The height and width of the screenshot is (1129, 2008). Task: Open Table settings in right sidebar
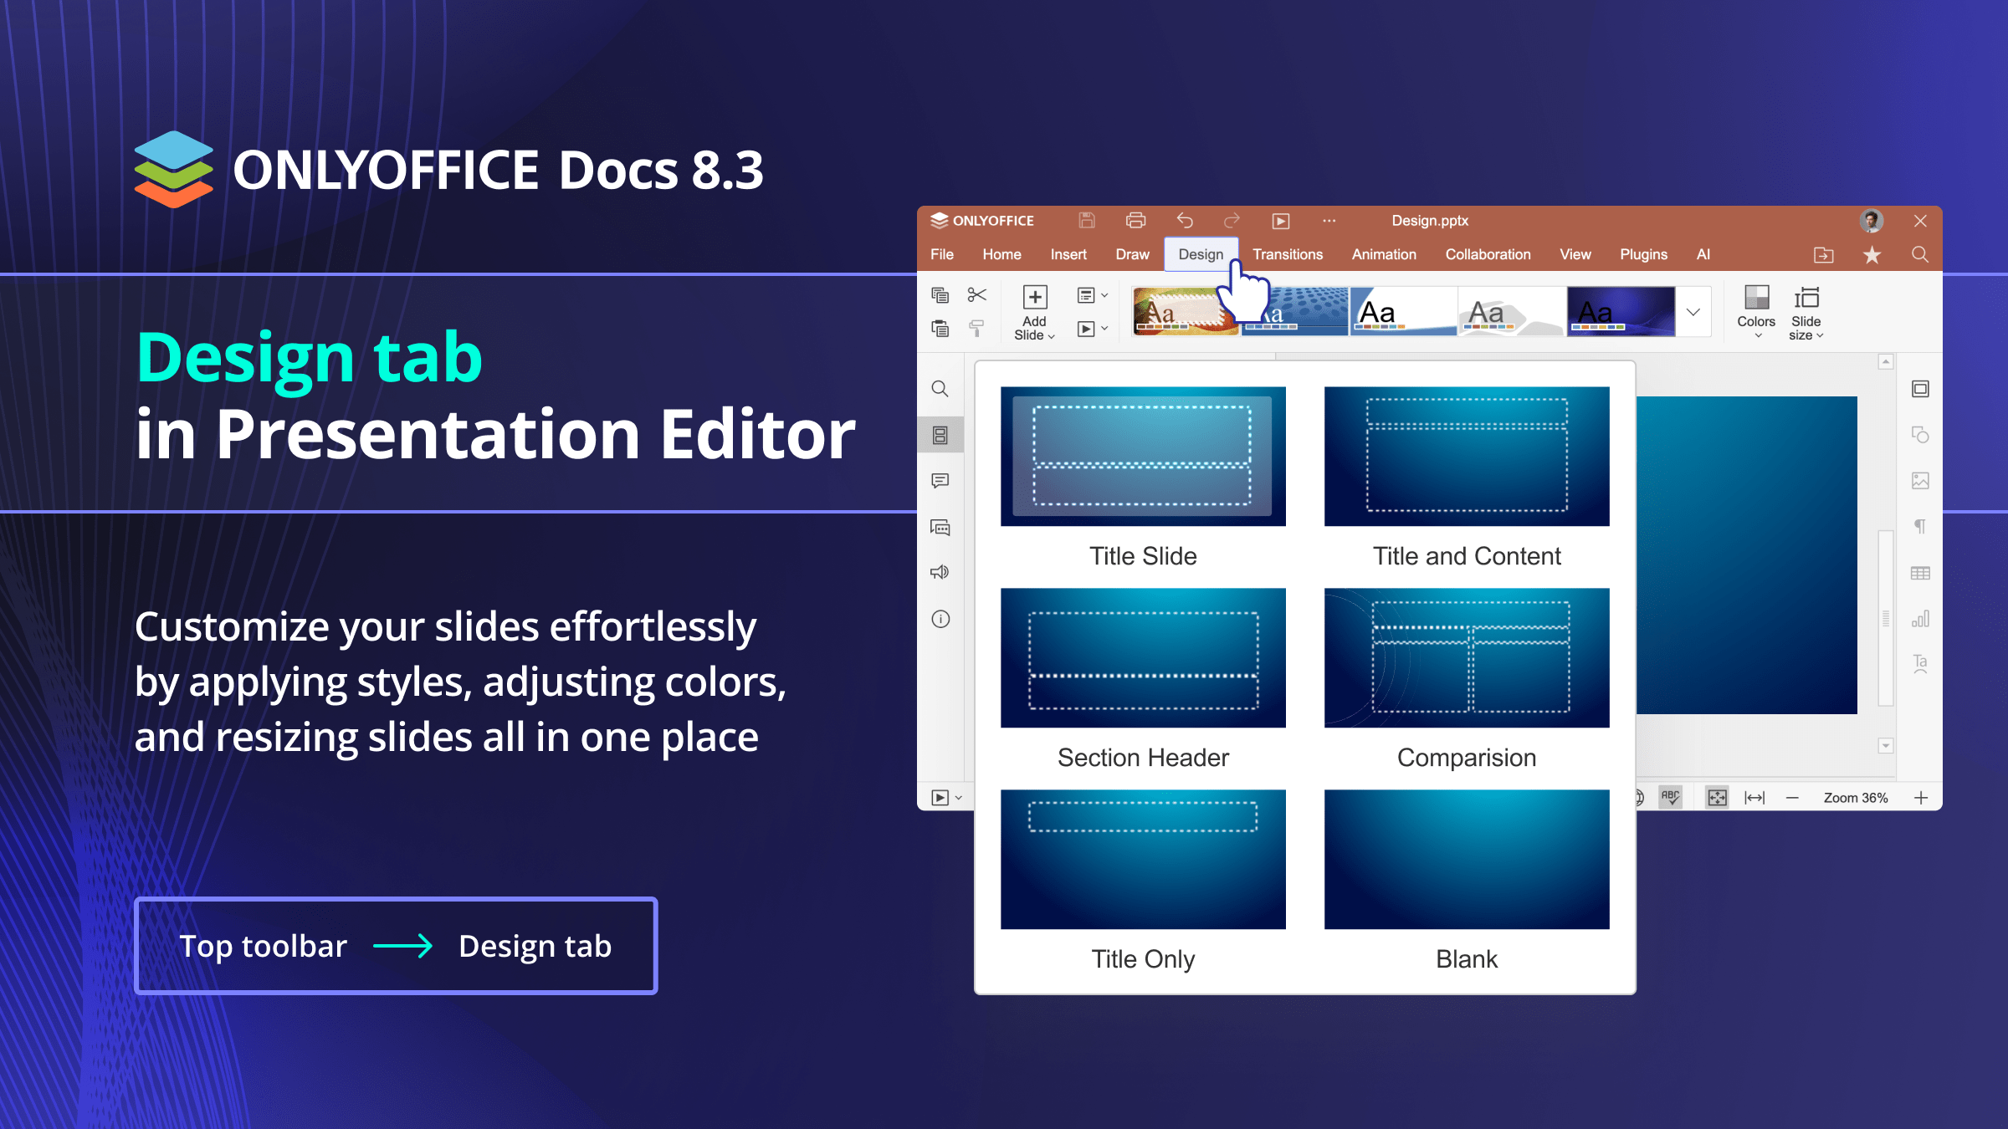pyautogui.click(x=1920, y=573)
